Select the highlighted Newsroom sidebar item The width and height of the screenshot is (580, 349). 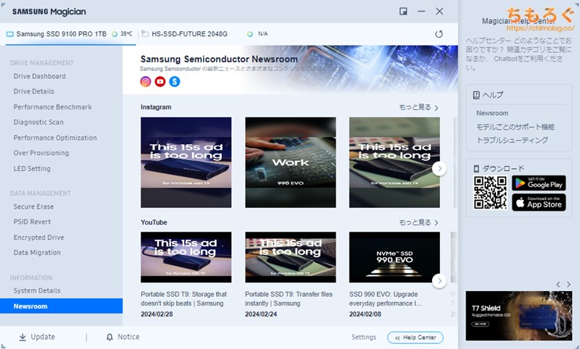coord(61,306)
